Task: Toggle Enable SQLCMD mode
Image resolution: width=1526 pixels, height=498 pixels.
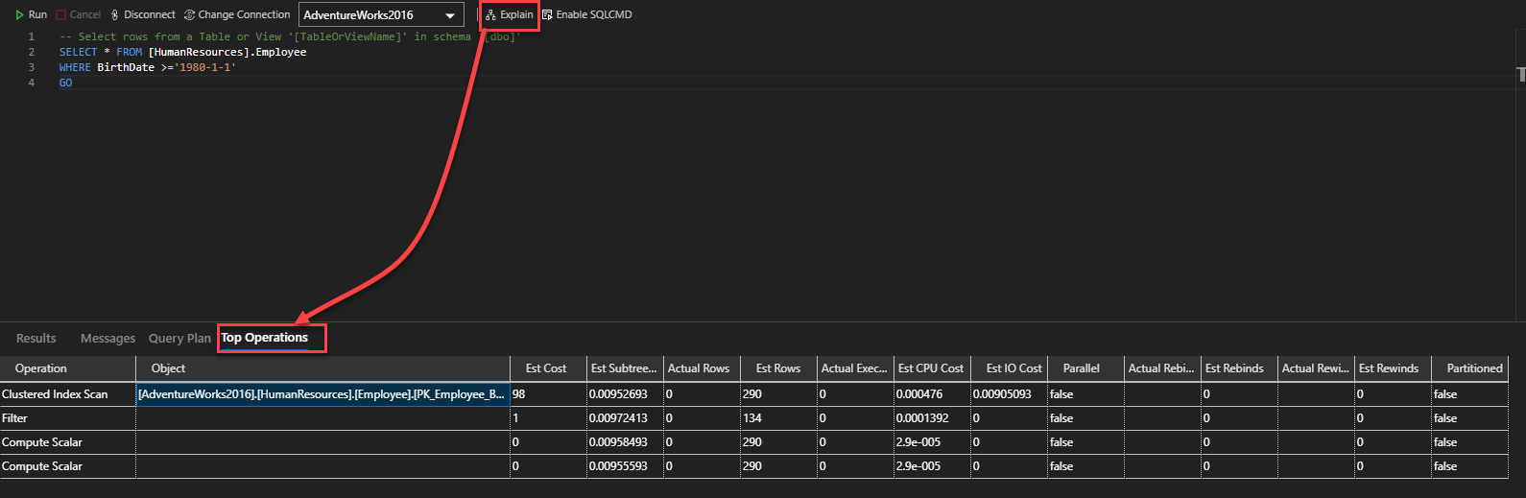Action: 586,14
